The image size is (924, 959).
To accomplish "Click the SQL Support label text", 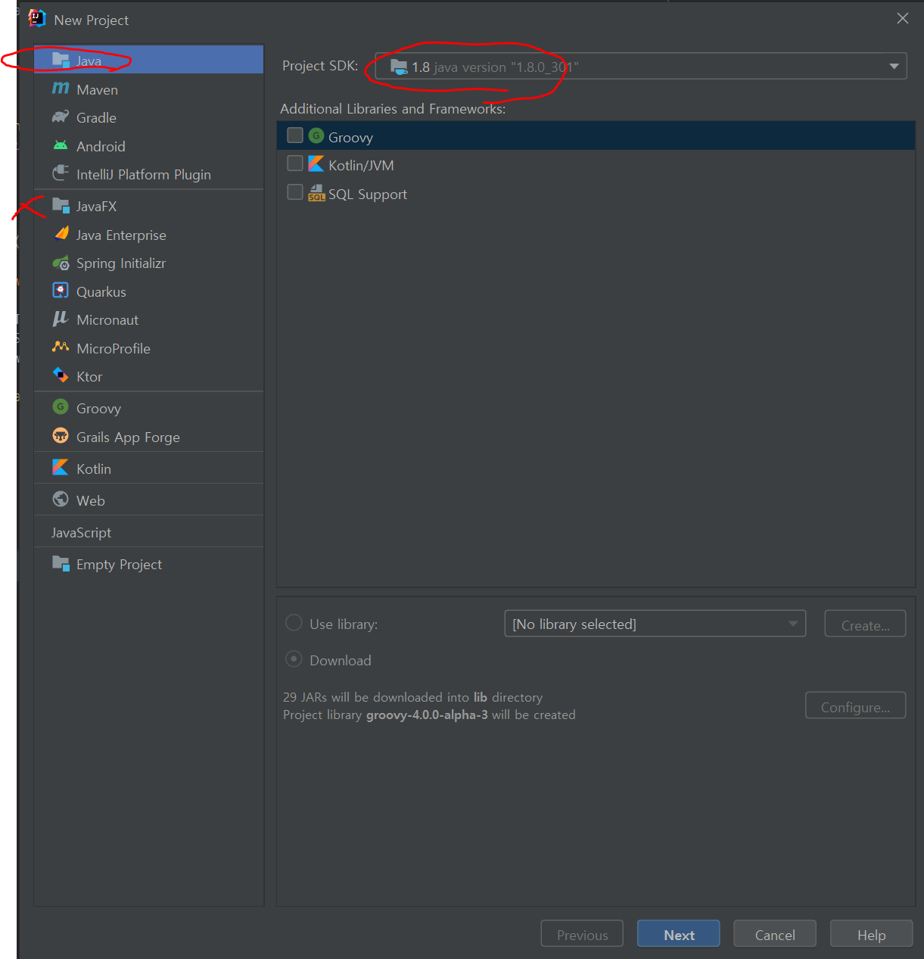I will click(368, 194).
